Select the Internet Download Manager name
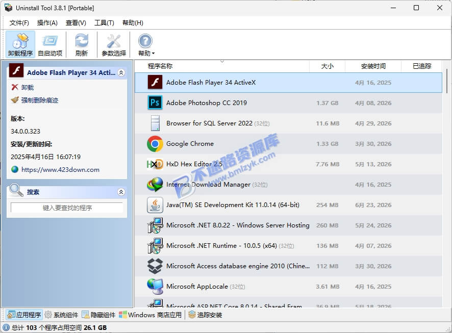This screenshot has height=333, width=452. 208,185
